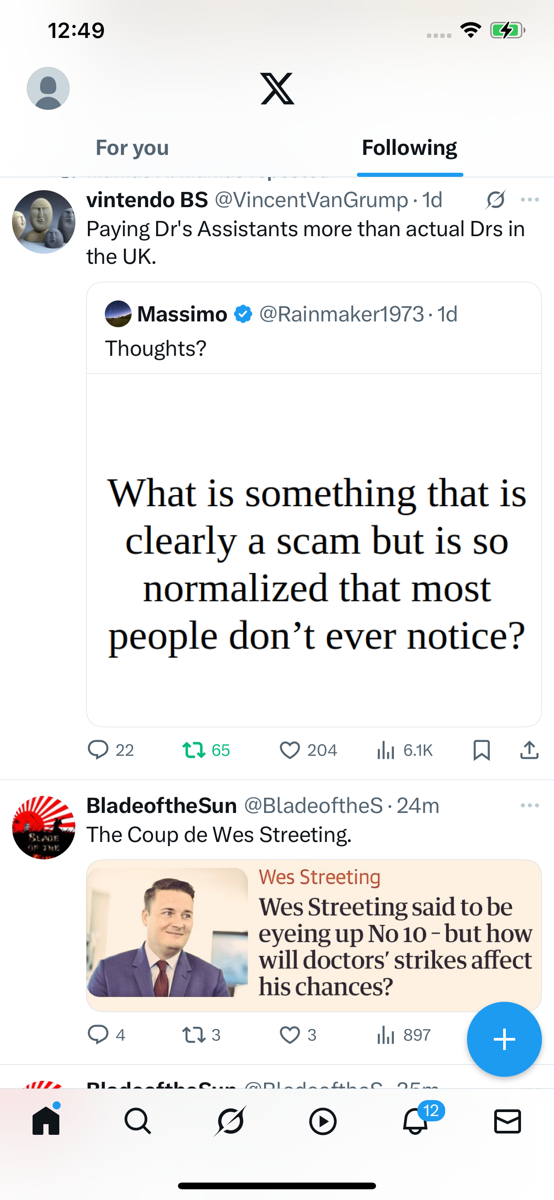
Task: Compose a new post with plus button
Action: point(504,1039)
